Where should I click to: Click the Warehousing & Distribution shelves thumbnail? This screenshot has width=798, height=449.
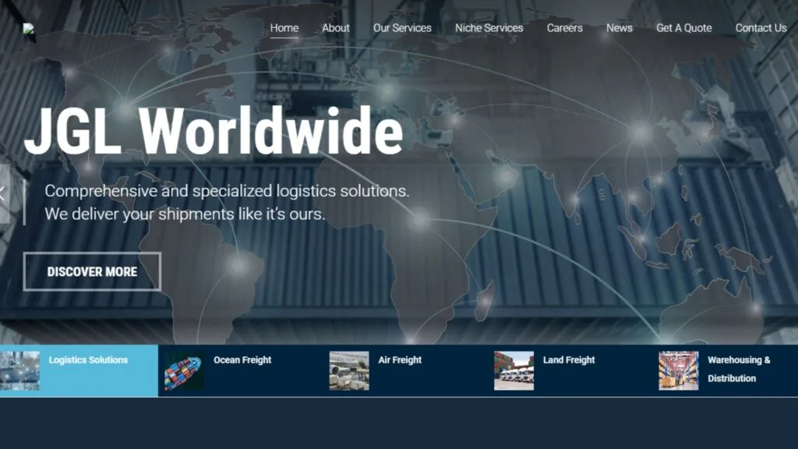click(676, 372)
